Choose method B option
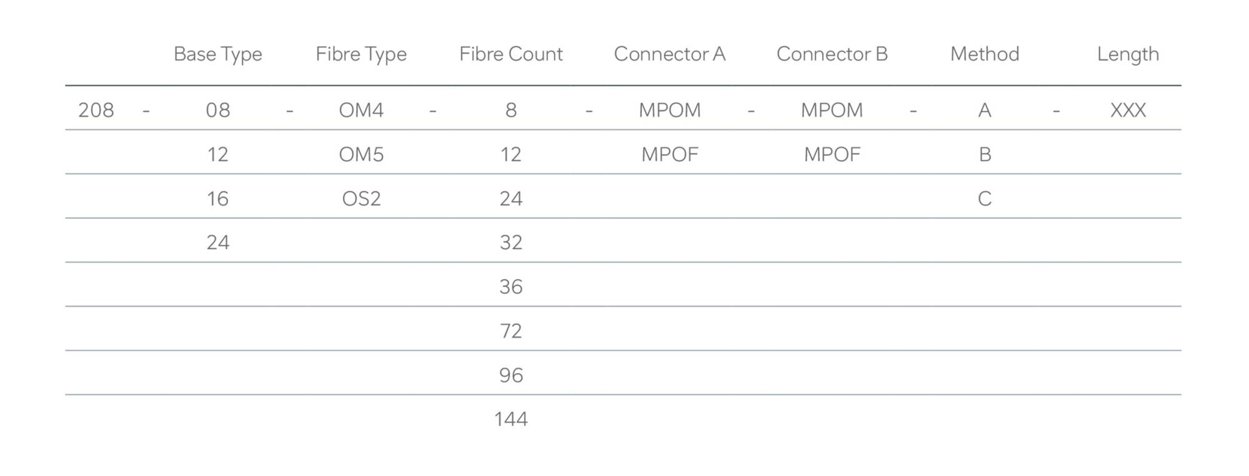Viewport: 1249px width, 476px height. [985, 154]
